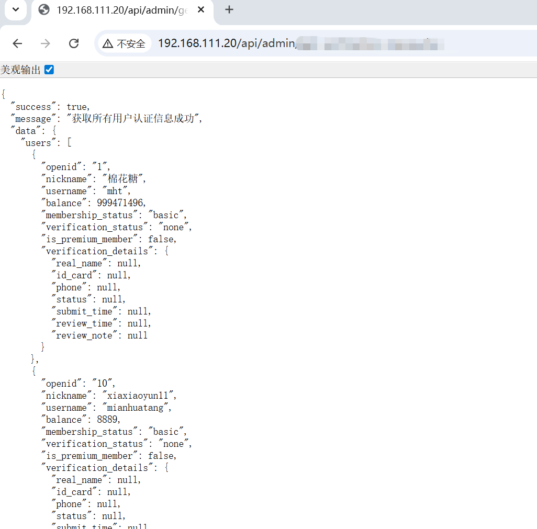Click the "success" key in JSON
The width and height of the screenshot is (537, 529).
(33, 107)
